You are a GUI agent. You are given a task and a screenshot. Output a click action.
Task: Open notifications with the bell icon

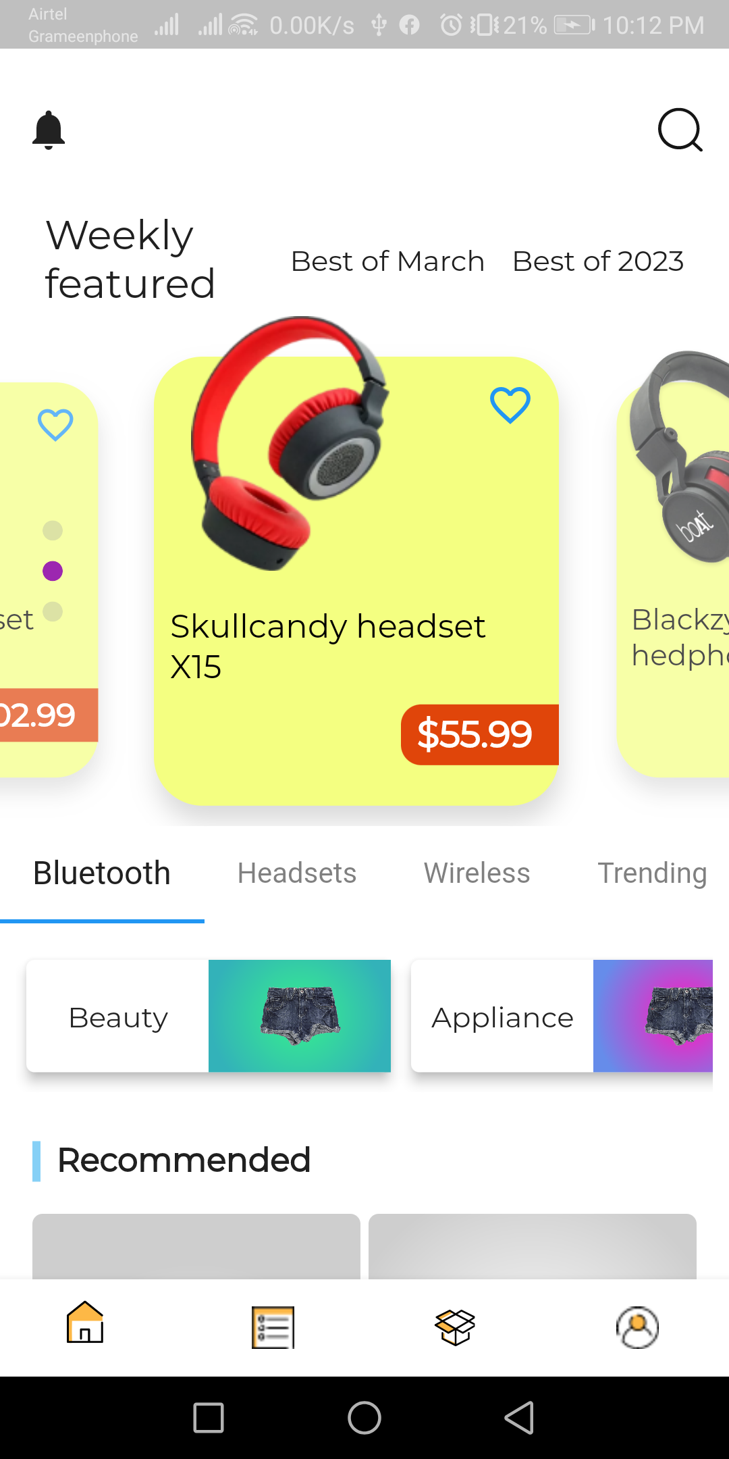pos(49,130)
